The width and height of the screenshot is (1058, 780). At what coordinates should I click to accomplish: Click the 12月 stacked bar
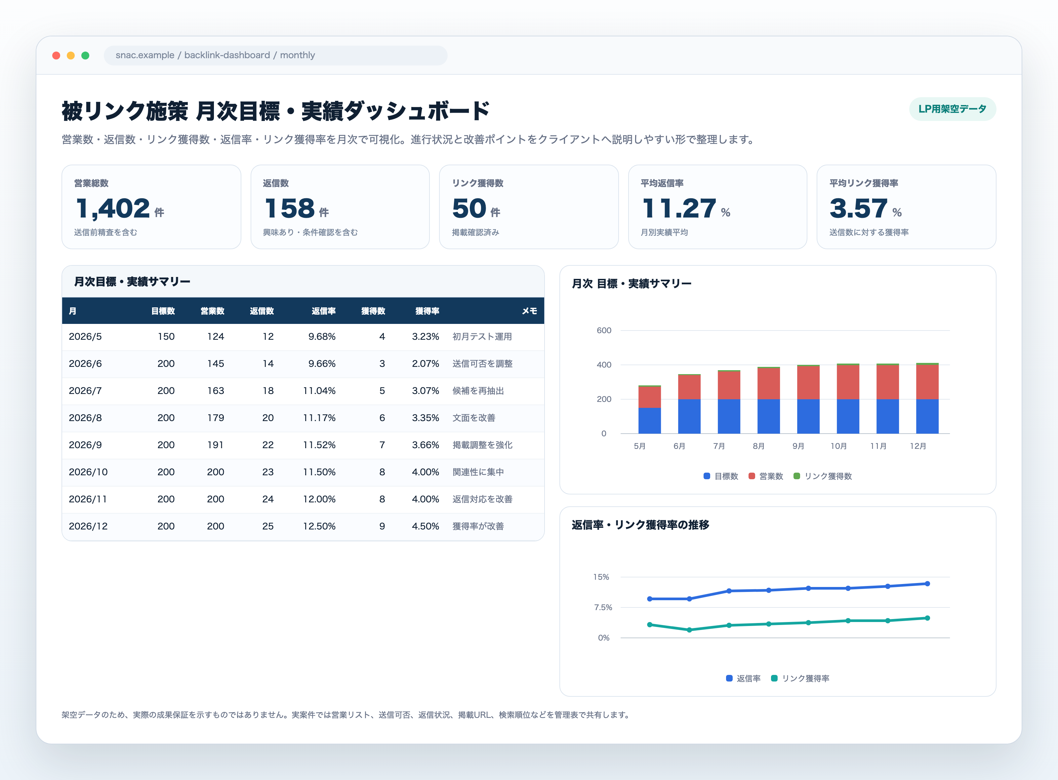(927, 398)
